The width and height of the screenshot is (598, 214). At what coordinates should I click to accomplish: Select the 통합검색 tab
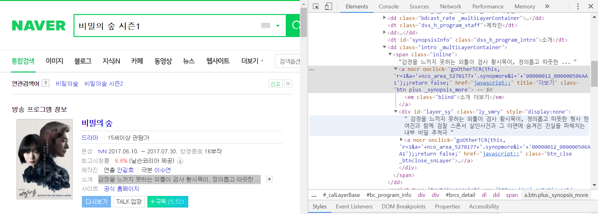point(23,61)
